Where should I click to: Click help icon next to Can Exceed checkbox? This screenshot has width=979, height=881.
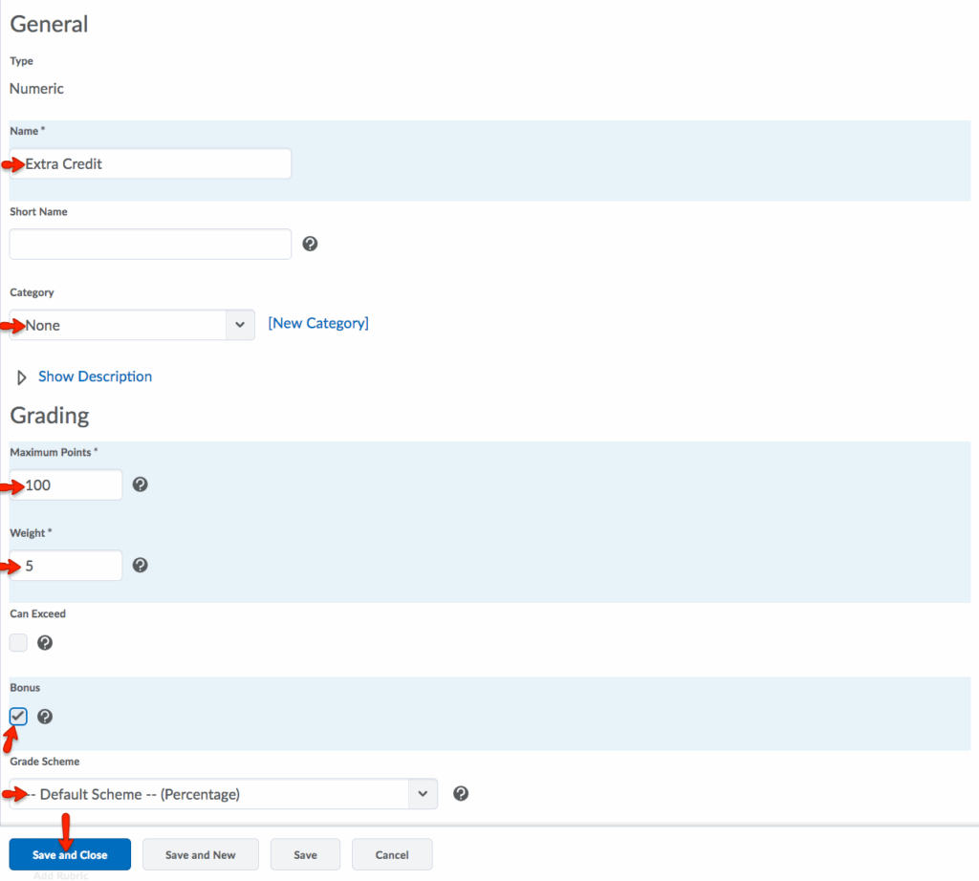45,643
